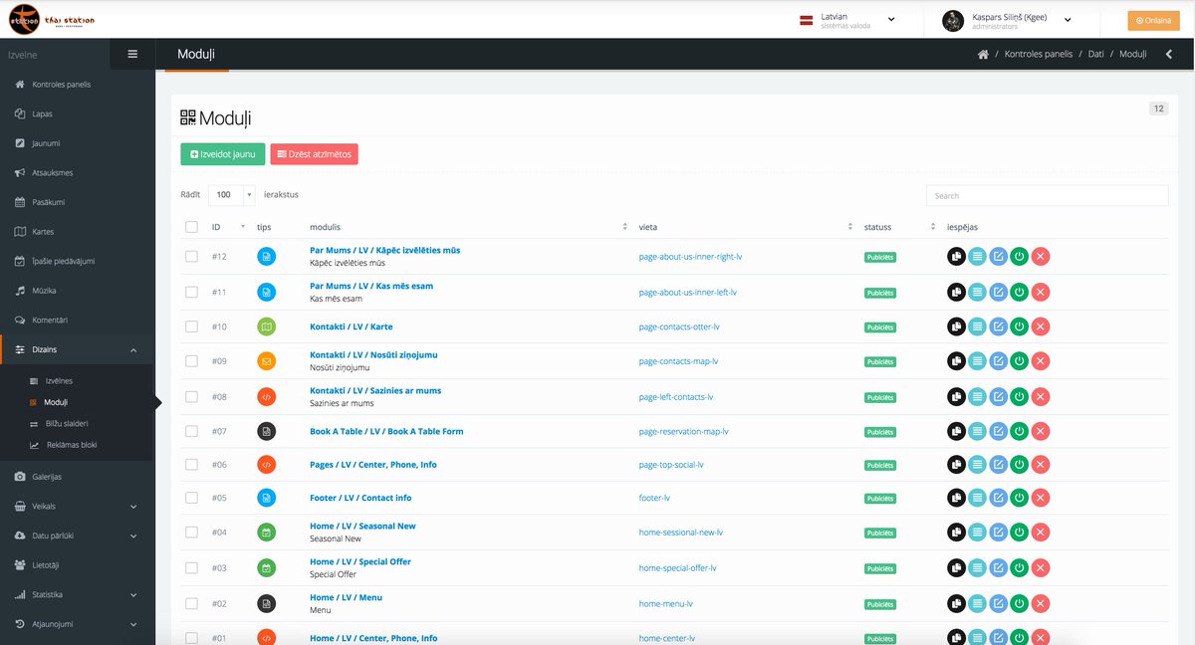
Task: Click the orange envelope type icon in row #09
Action: [x=266, y=361]
